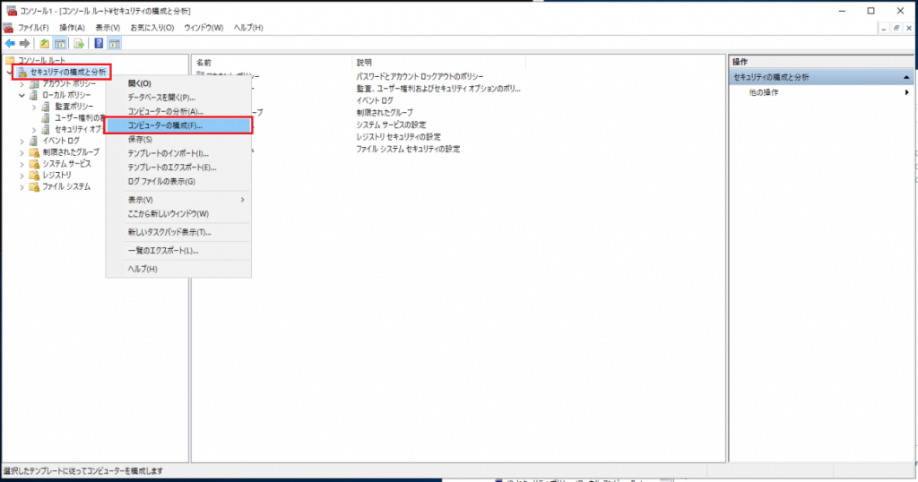The image size is (918, 482).
Task: Choose 開く(O) in context menu
Action: click(178, 83)
